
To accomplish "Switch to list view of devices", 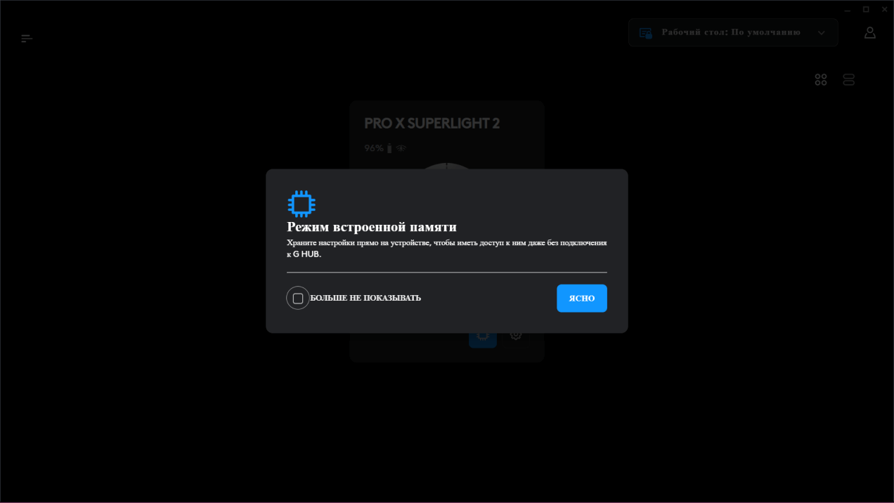I will (x=848, y=80).
